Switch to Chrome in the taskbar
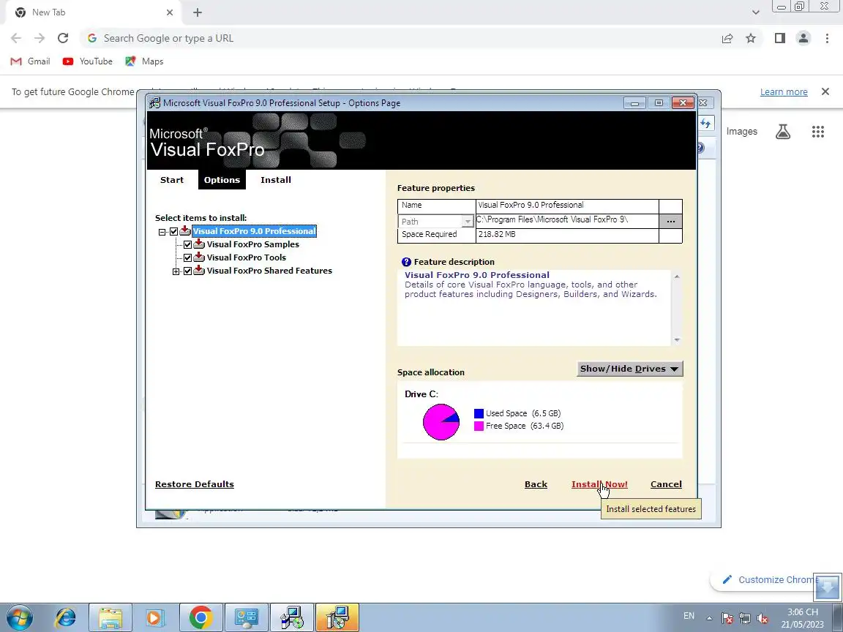The image size is (843, 632). pyautogui.click(x=201, y=617)
